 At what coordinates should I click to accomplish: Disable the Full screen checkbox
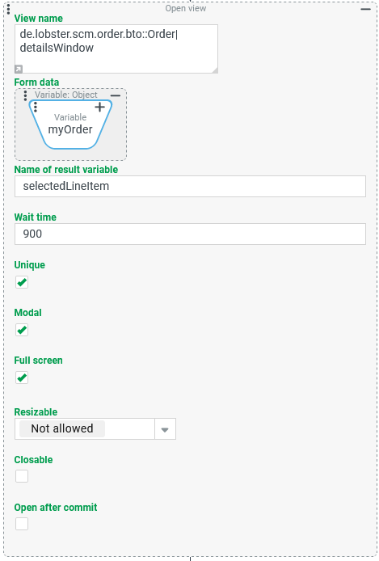coord(22,378)
